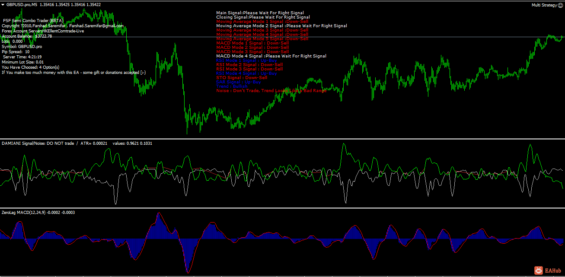
Task: Click Moving Average Mode 5 Signal line
Action: [262, 39]
